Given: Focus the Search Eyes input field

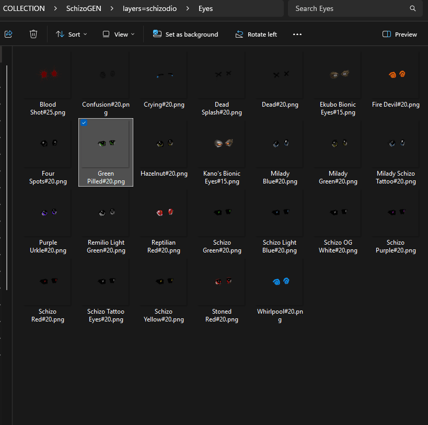Looking at the screenshot, I should coord(355,8).
